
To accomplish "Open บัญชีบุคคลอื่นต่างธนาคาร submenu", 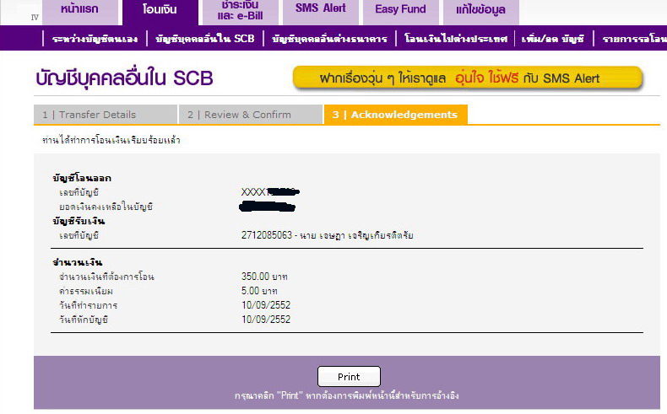I will tap(329, 39).
